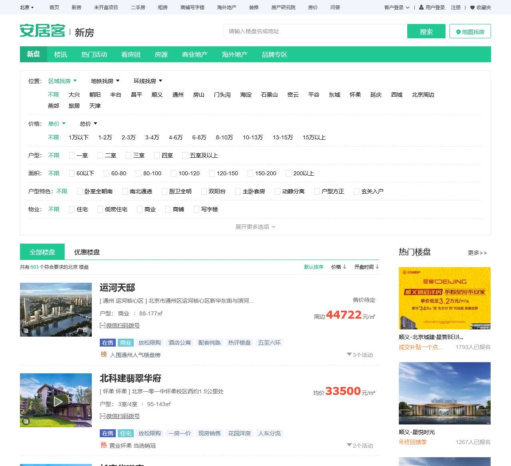The width and height of the screenshot is (511, 466).
Task: Expand 展开更多选项 to show more filters
Action: click(x=255, y=226)
